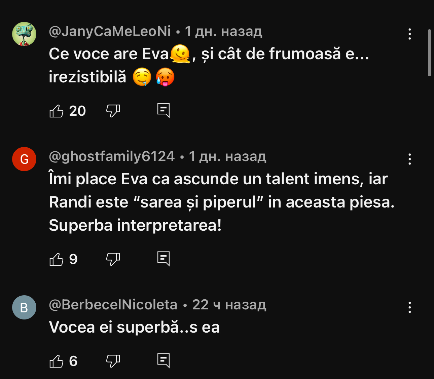Open options menu for @BerbecelNicoleta comment
This screenshot has width=434, height=379.
point(409,307)
